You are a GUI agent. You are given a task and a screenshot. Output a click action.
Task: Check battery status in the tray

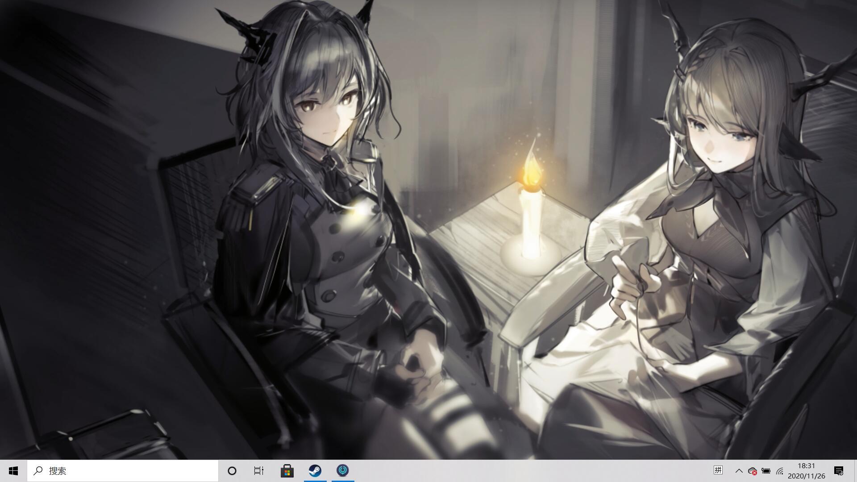pos(766,471)
